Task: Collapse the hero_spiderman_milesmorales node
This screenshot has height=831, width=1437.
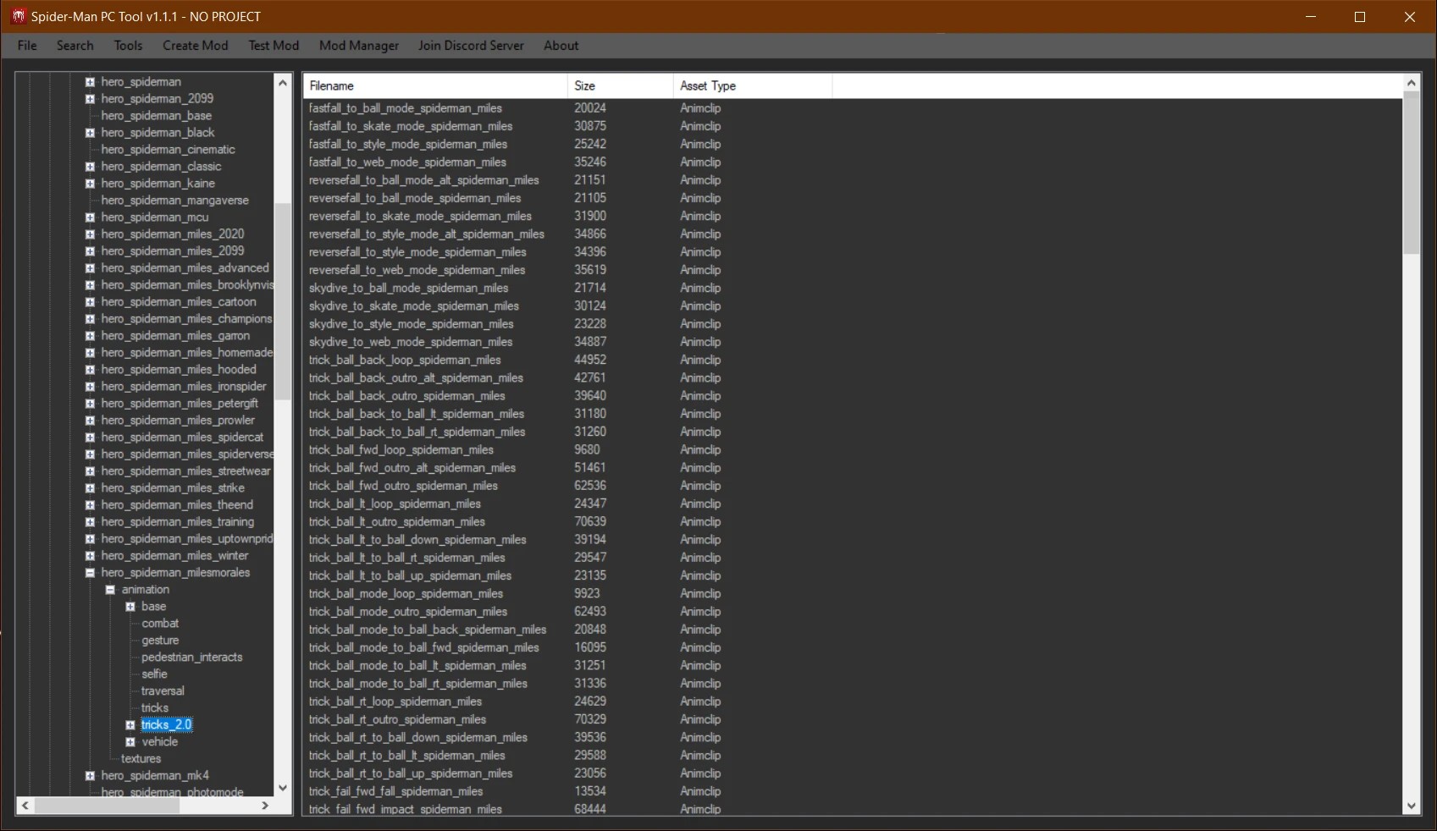Action: click(90, 573)
